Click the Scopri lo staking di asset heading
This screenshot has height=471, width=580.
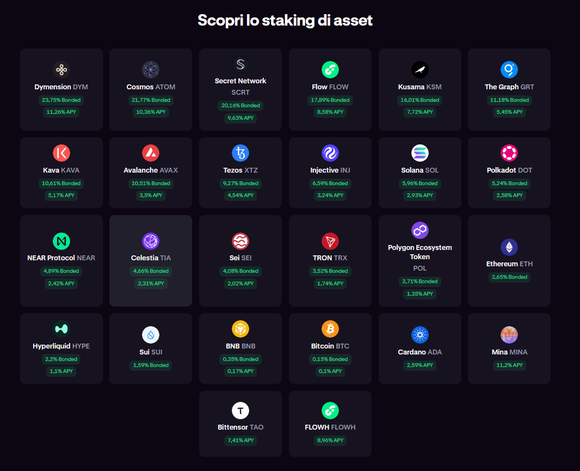285,20
